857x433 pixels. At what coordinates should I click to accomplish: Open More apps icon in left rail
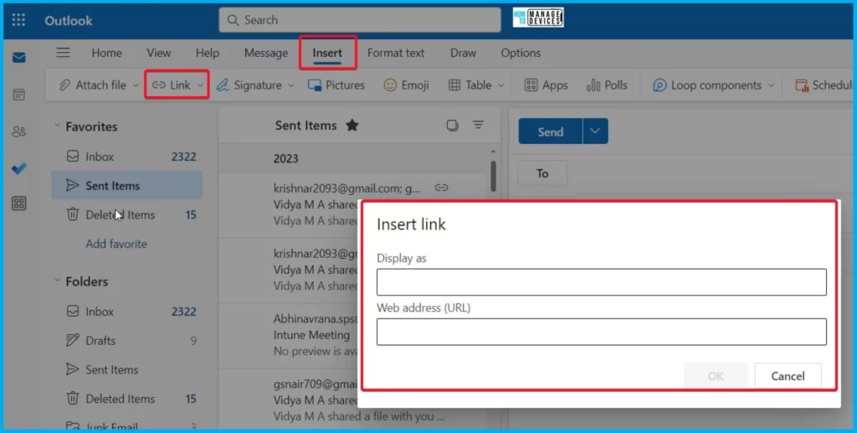18,204
